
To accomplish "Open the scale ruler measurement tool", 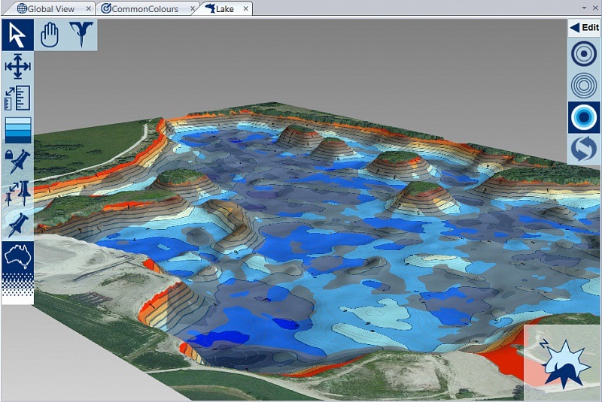I will tap(17, 98).
